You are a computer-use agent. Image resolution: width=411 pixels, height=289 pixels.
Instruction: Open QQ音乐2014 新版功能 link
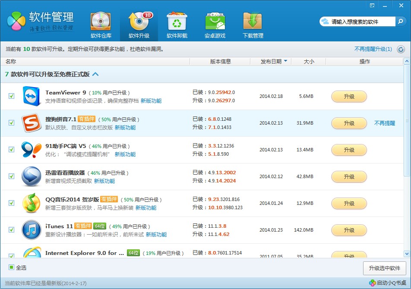tap(146, 207)
